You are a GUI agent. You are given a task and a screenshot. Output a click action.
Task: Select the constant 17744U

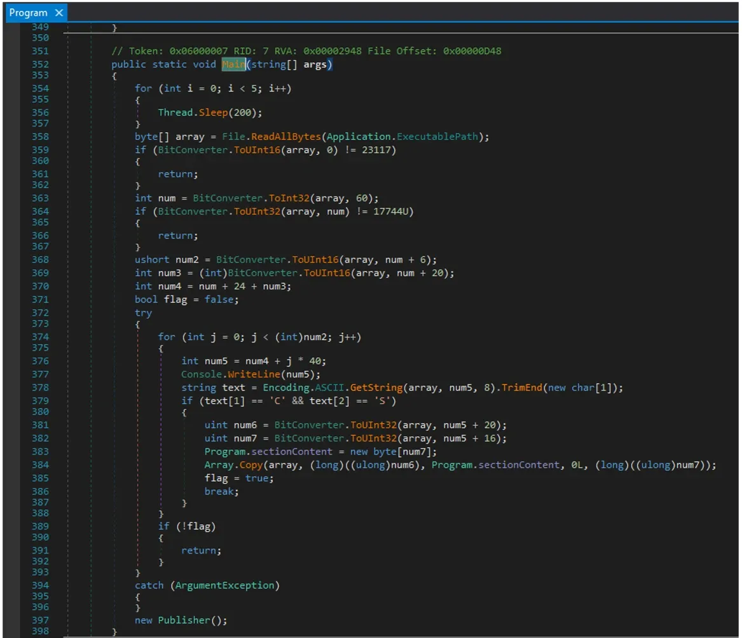(391, 212)
